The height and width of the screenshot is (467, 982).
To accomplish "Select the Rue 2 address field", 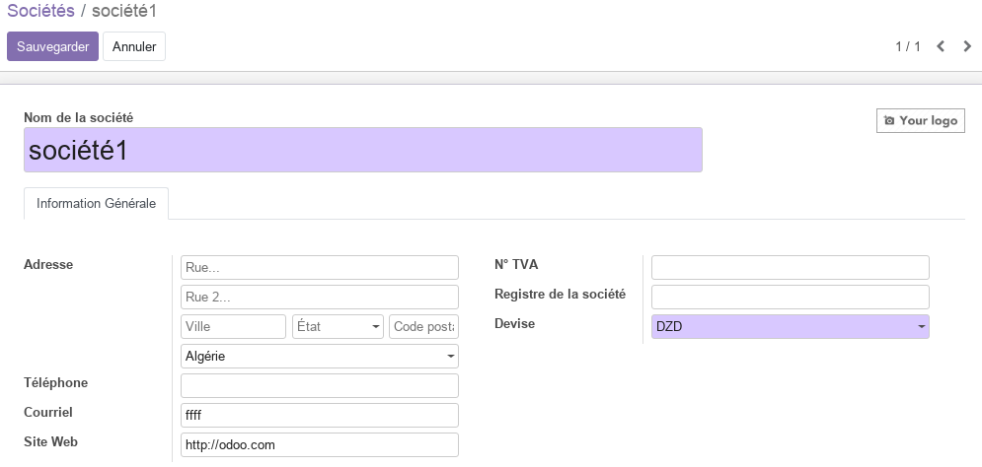I will (320, 297).
